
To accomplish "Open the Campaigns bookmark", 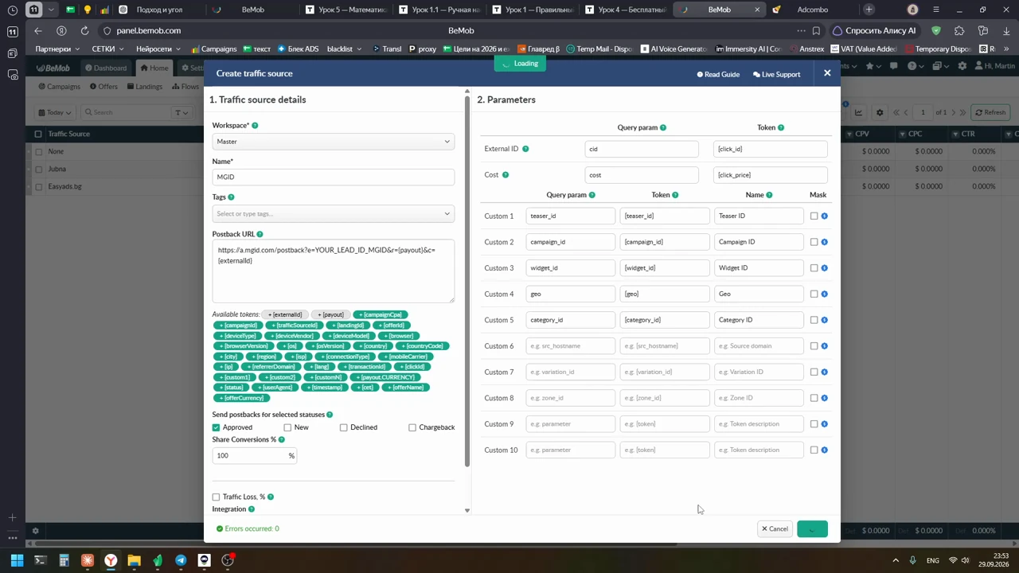I will pos(213,49).
